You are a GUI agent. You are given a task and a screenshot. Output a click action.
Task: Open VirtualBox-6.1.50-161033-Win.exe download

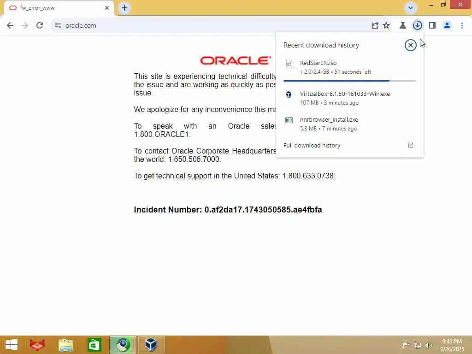tap(349, 98)
